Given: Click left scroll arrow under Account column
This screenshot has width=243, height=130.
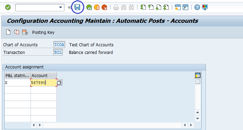Looking at the screenshot, I should tap(34, 125).
